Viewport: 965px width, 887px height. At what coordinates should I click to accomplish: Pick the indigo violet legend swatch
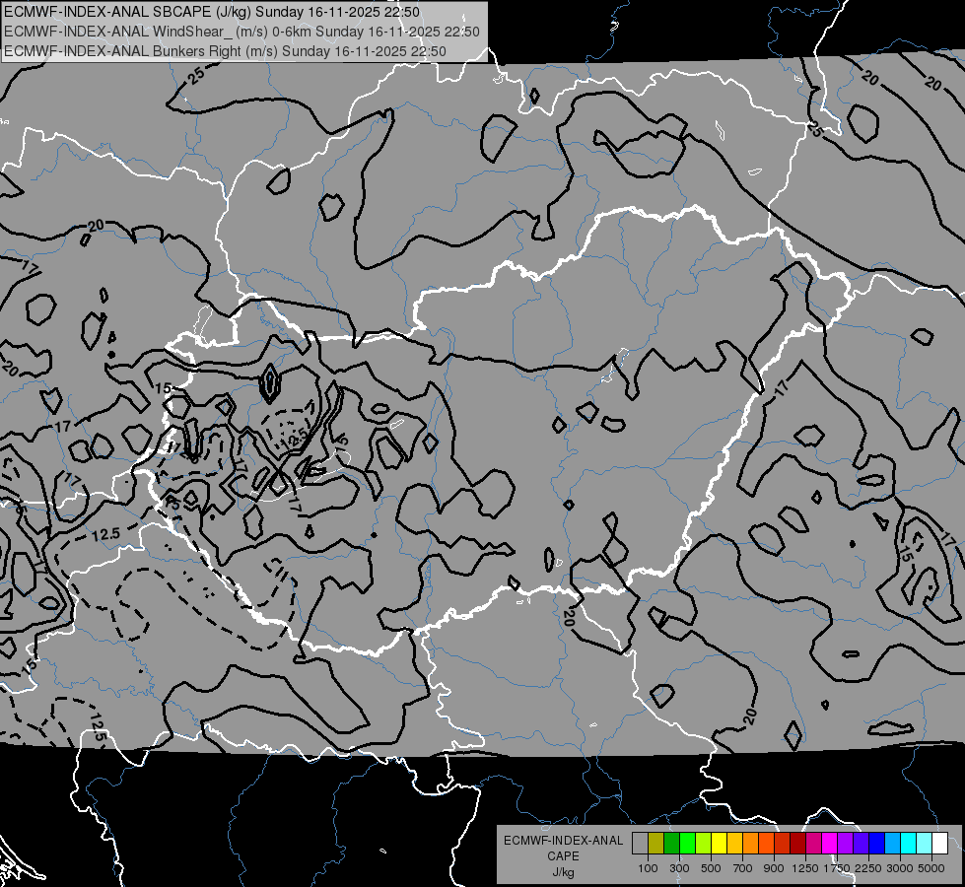(861, 843)
